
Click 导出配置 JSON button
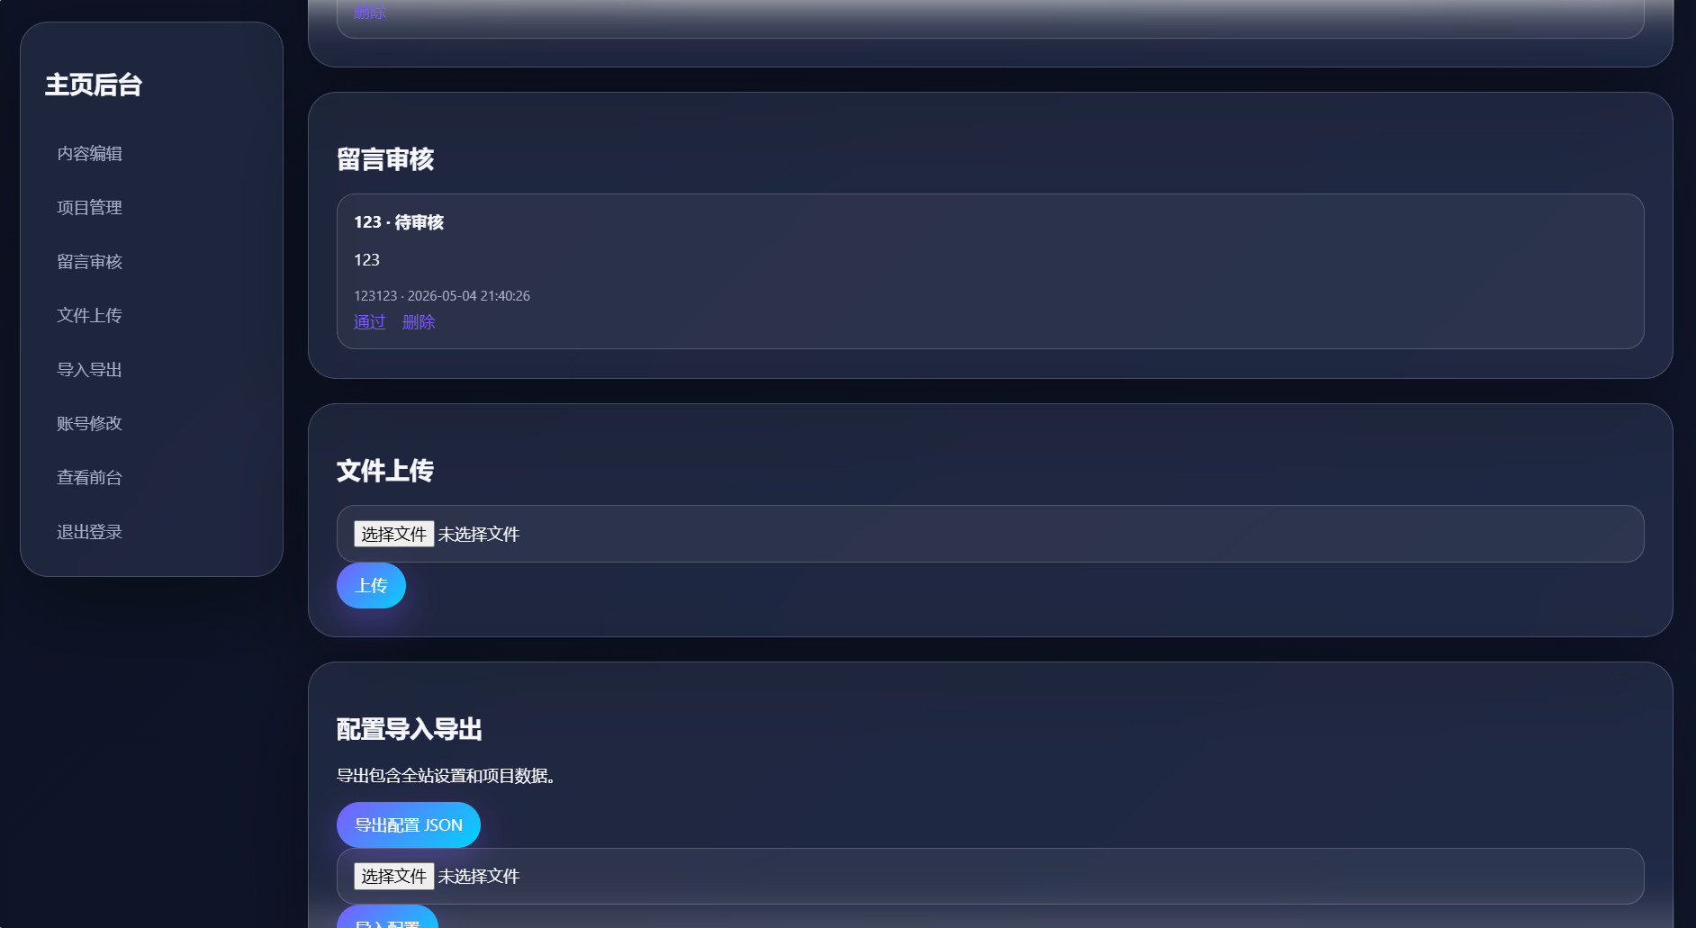[x=409, y=825]
